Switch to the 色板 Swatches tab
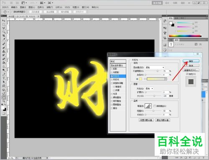The height and width of the screenshot is (160, 209). (x=176, y=18)
